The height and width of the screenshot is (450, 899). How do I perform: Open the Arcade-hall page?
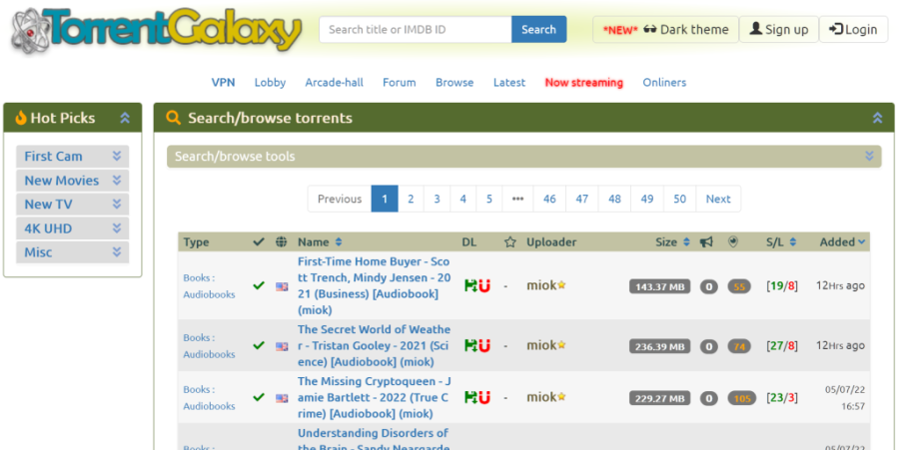(x=335, y=83)
